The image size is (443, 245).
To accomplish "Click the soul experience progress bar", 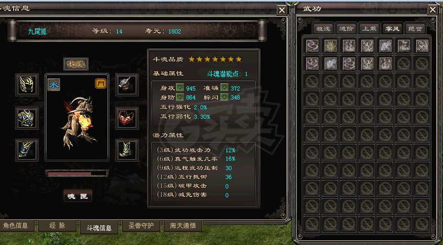I will click(x=77, y=173).
